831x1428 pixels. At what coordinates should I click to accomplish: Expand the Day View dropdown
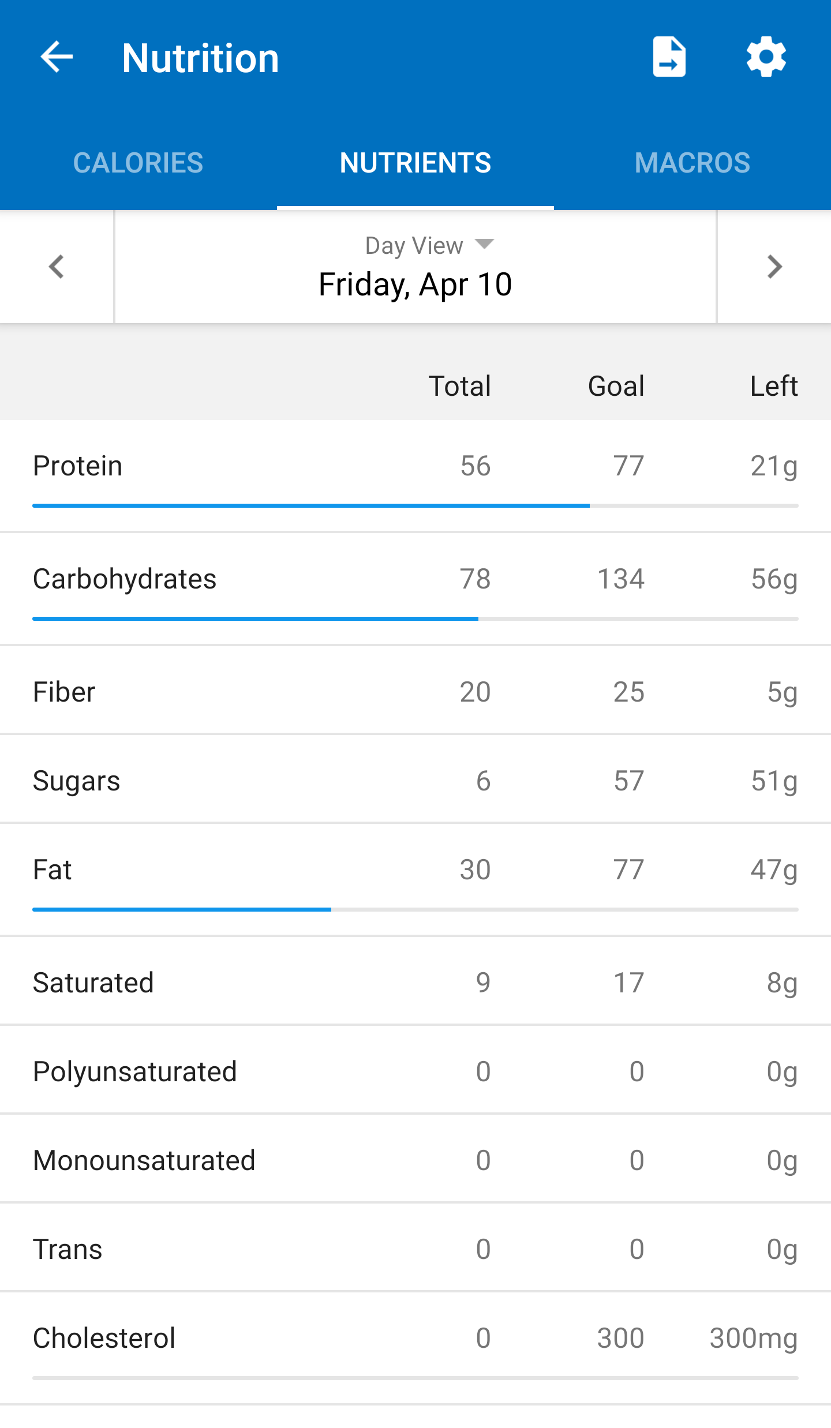[x=429, y=246]
